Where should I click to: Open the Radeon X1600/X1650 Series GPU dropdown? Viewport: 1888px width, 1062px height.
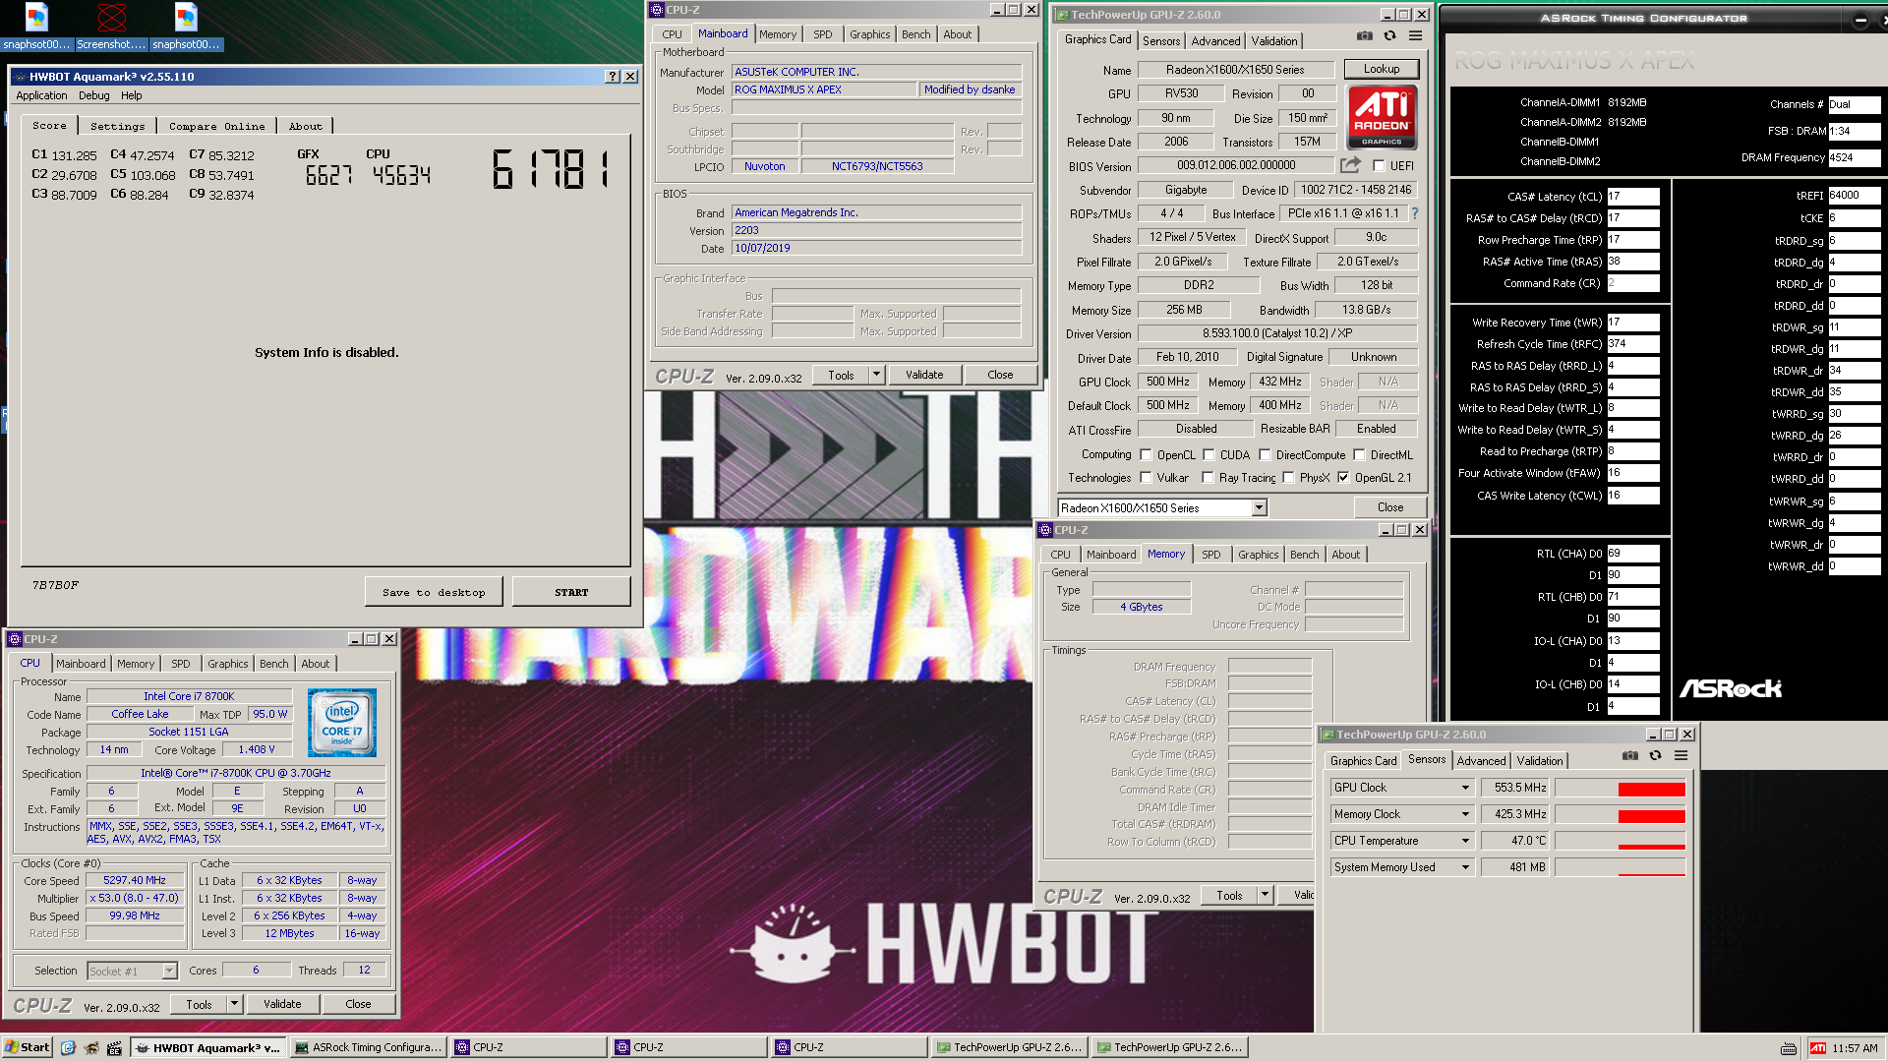(1259, 508)
